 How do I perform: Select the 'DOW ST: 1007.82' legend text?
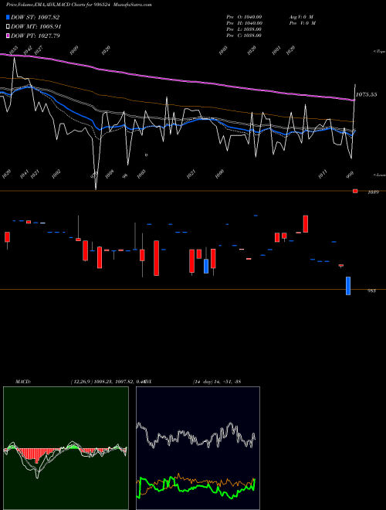[x=35, y=17]
